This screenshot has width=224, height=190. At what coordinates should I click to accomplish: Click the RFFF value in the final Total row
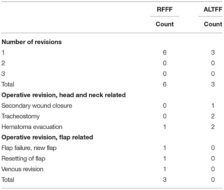click(x=165, y=180)
